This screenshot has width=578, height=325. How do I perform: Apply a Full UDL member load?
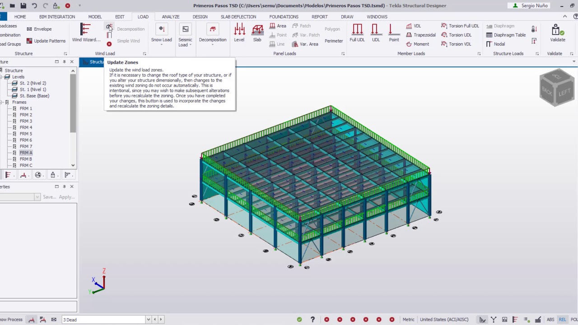357,33
